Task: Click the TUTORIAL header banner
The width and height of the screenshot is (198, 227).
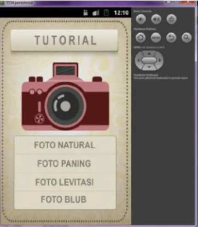Action: tap(64, 40)
